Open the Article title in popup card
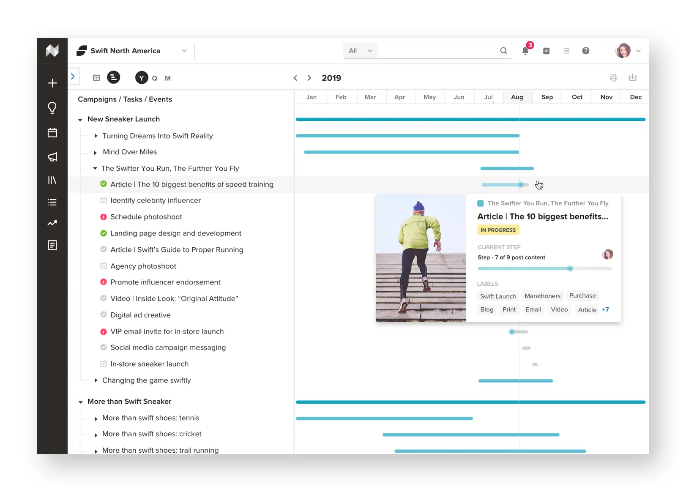This screenshot has height=492, width=686. click(543, 216)
